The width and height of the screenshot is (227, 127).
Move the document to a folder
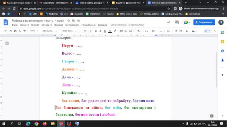(73, 20)
